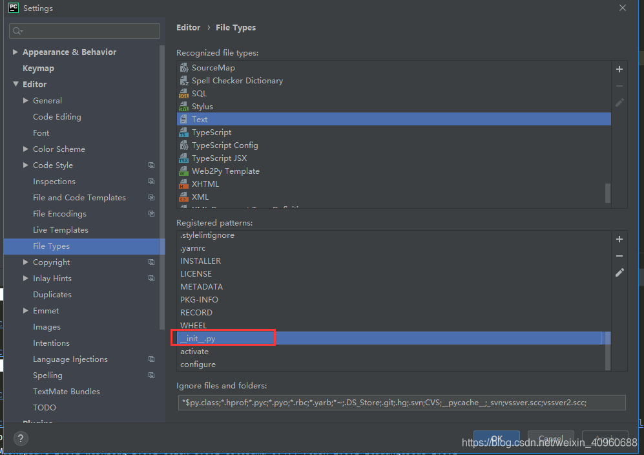Image resolution: width=644 pixels, height=455 pixels.
Task: Select the Spell Checker Dictionary file type
Action: 394,81
